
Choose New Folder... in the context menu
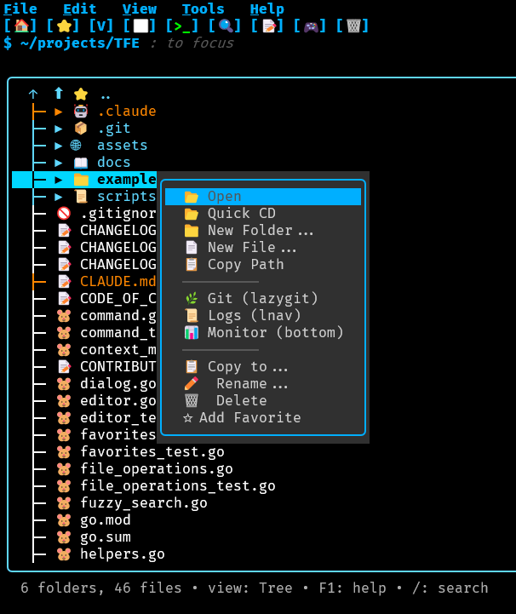coord(263,231)
